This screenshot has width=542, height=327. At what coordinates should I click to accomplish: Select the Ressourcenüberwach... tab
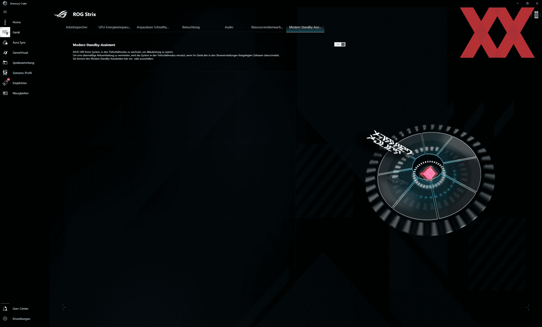tap(267, 27)
